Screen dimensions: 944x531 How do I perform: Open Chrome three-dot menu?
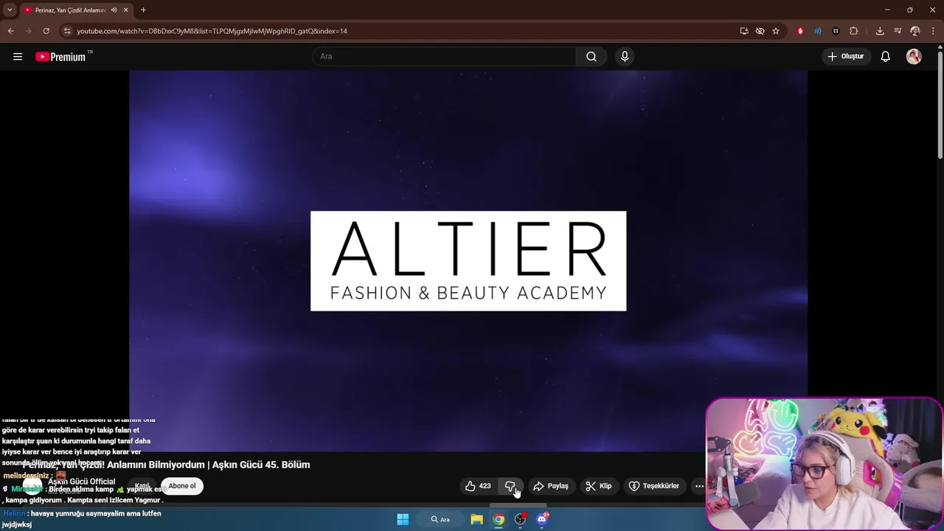932,31
